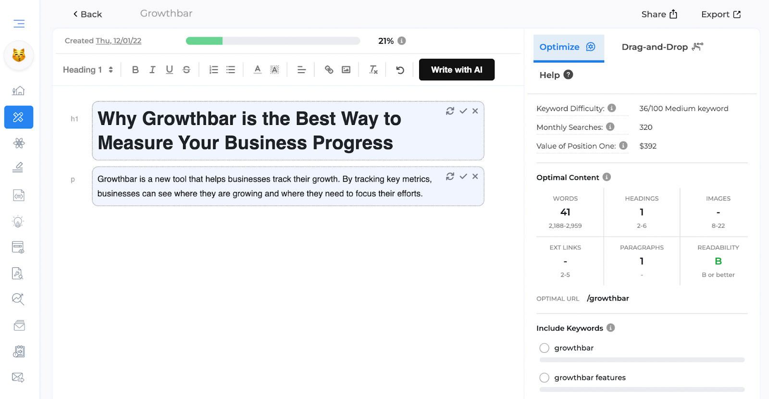
Task: Regenerate the paragraph block
Action: coord(450,176)
